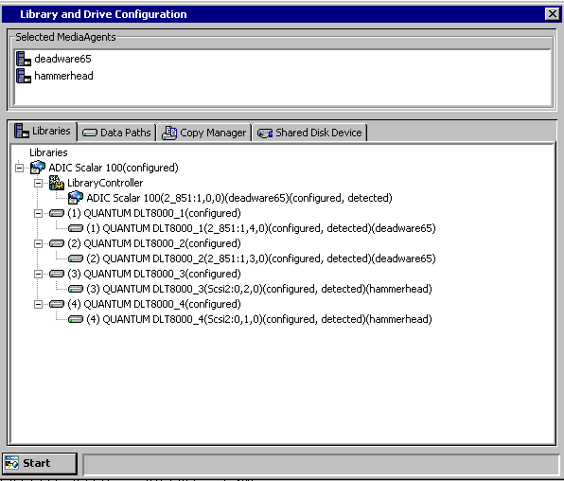Close the Library and Drive Configuration window
Image resolution: width=564 pixels, height=481 pixels.
[552, 14]
